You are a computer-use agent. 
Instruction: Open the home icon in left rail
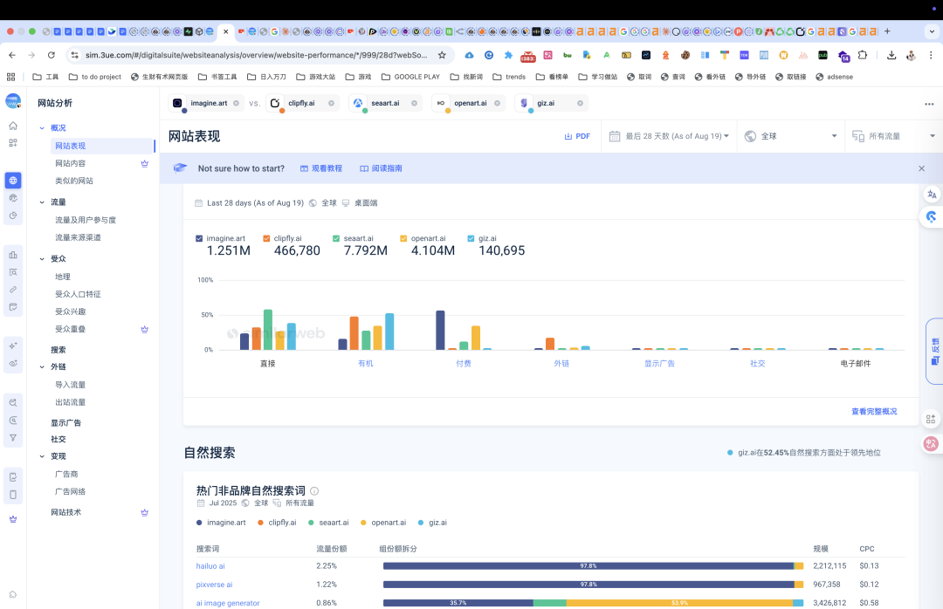[x=12, y=126]
